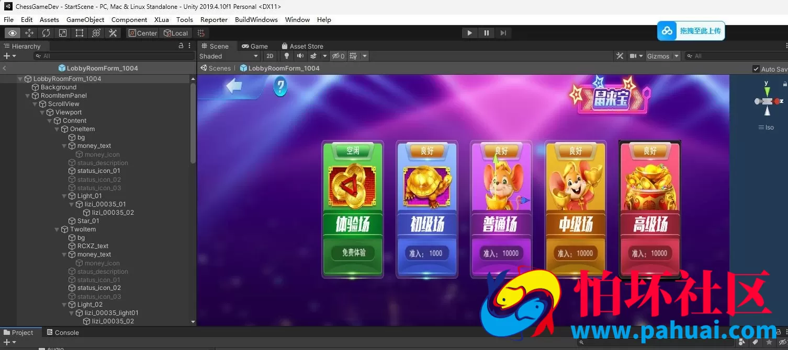Click the back arrow in scene lobby

[x=234, y=86]
